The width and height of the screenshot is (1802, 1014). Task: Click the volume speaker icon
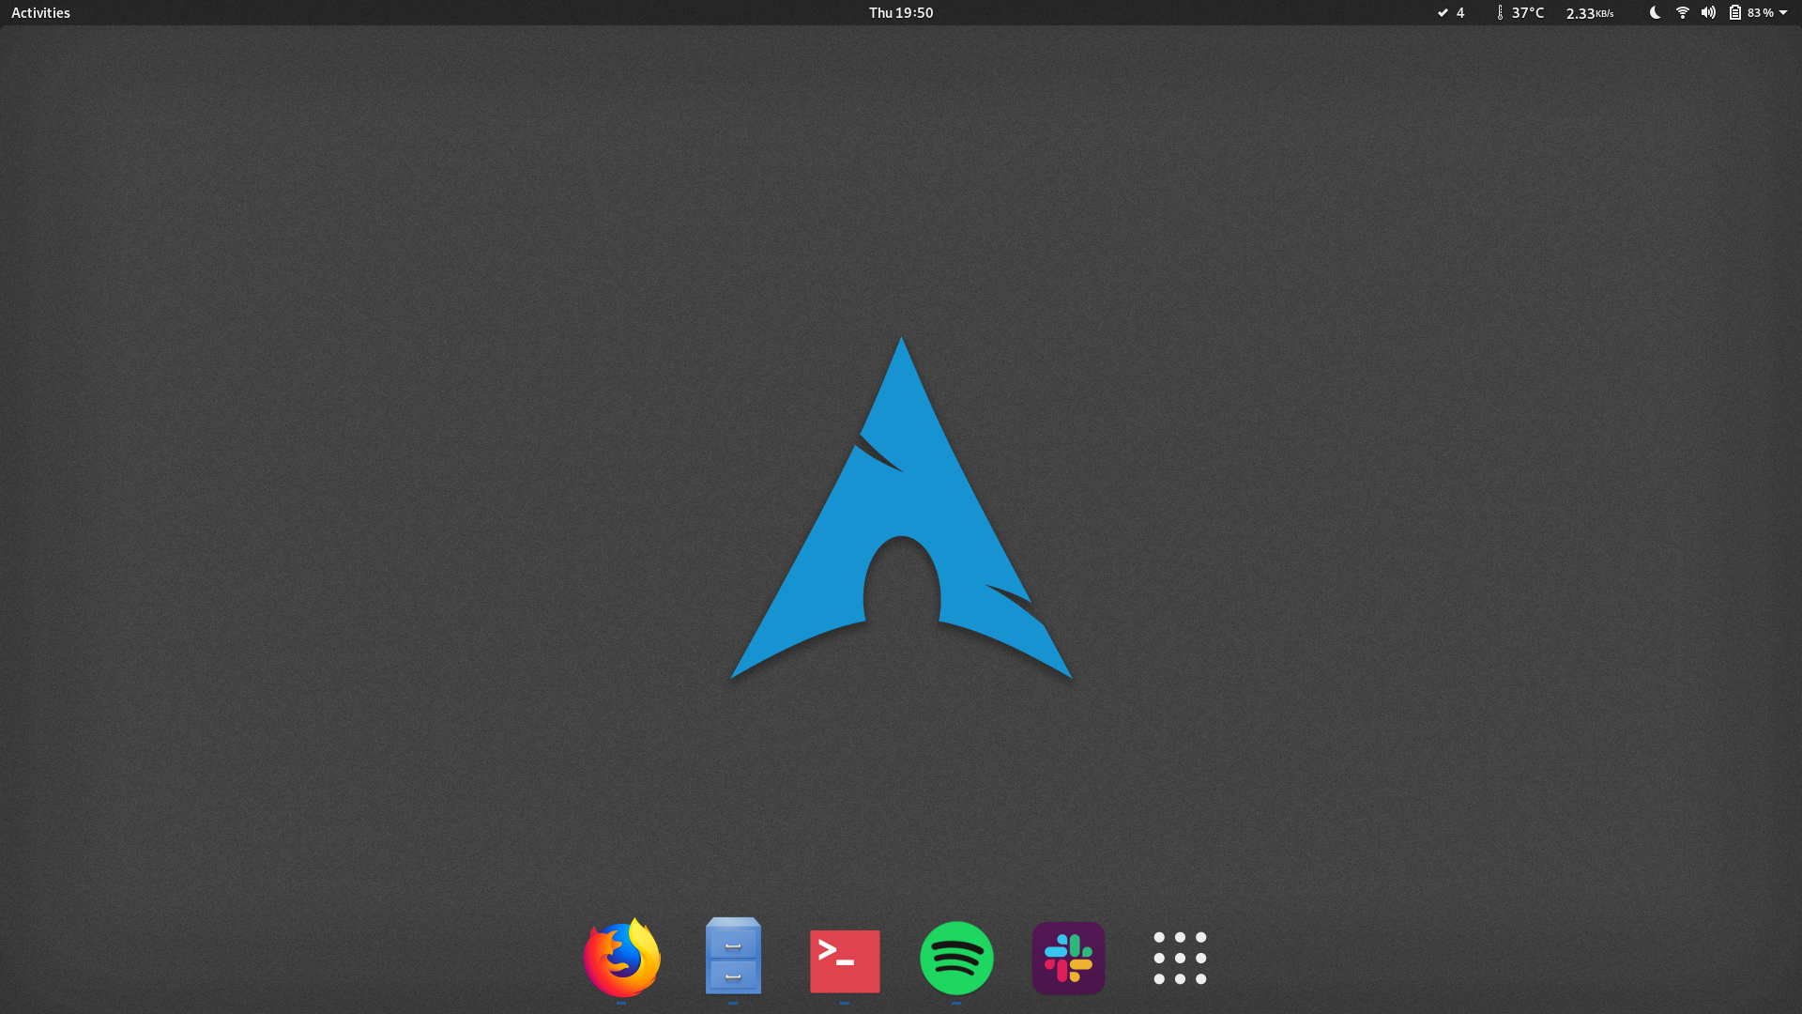pyautogui.click(x=1708, y=12)
